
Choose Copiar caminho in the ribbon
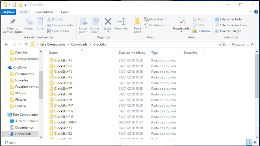coord(60,25)
